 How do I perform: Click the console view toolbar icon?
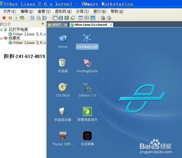pos(93,18)
